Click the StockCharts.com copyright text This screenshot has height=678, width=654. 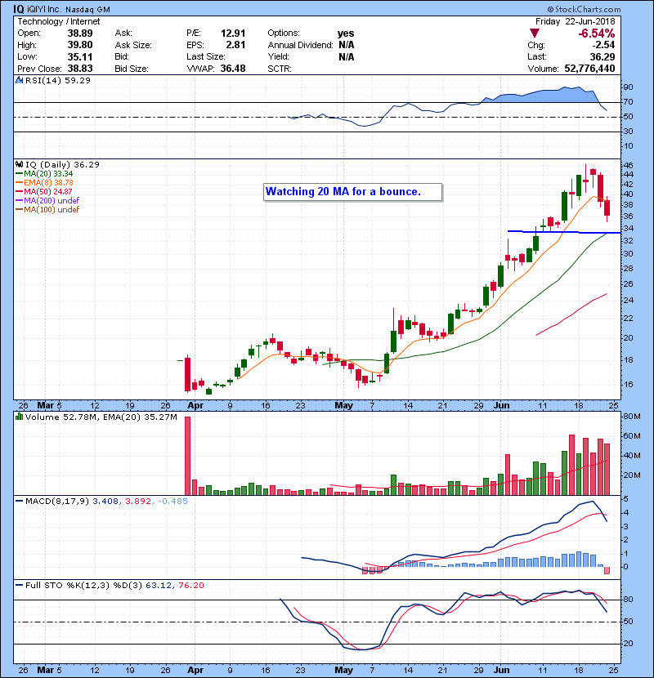[x=584, y=9]
